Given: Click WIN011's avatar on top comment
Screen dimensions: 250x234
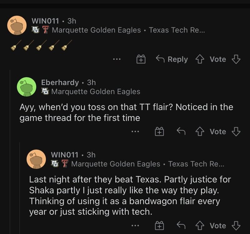Looking at the screenshot, I should point(17,25).
